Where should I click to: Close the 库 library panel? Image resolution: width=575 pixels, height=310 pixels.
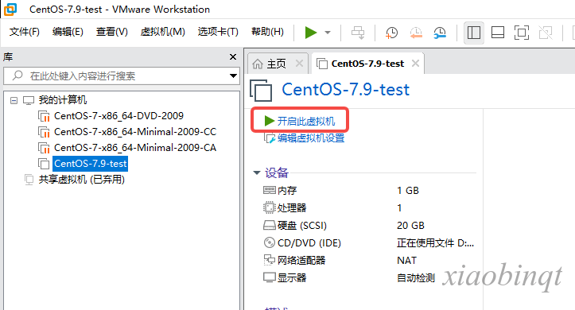coord(233,56)
